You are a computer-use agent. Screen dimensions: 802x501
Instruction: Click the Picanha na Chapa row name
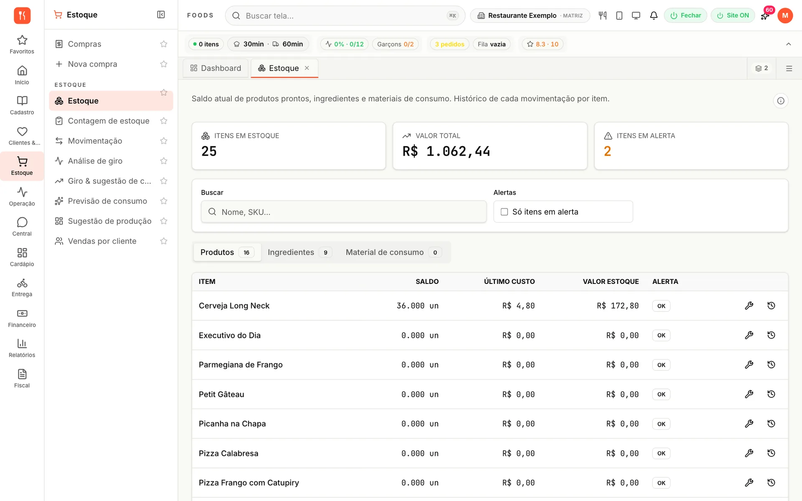coord(232,424)
